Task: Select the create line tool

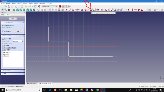Action: [x=70, y=10]
